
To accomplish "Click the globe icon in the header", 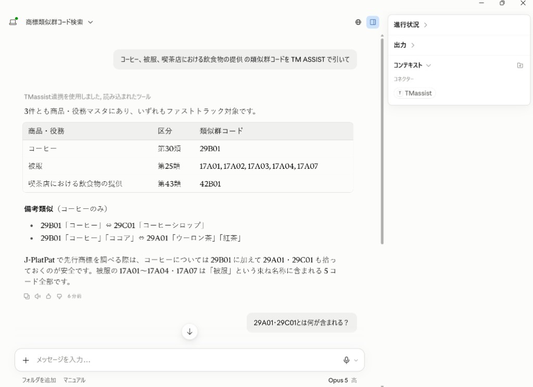I will point(358,22).
